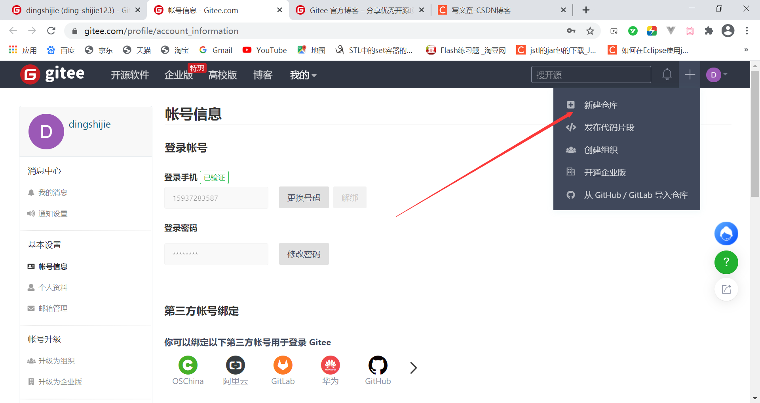
Task: Click the 解绑 button
Action: click(350, 198)
